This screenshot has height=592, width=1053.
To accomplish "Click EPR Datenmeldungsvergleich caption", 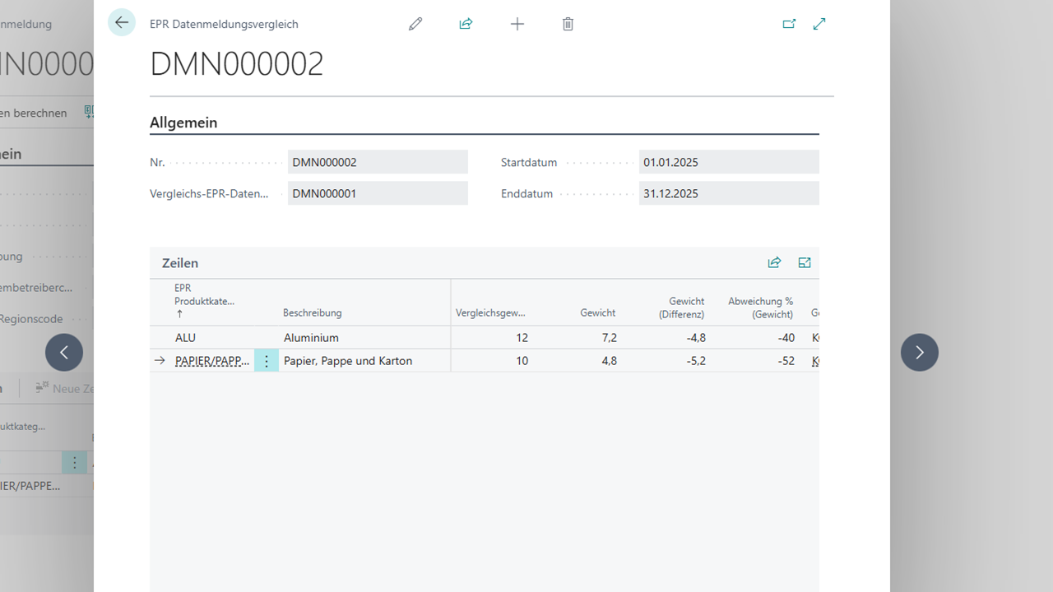I will pyautogui.click(x=224, y=25).
